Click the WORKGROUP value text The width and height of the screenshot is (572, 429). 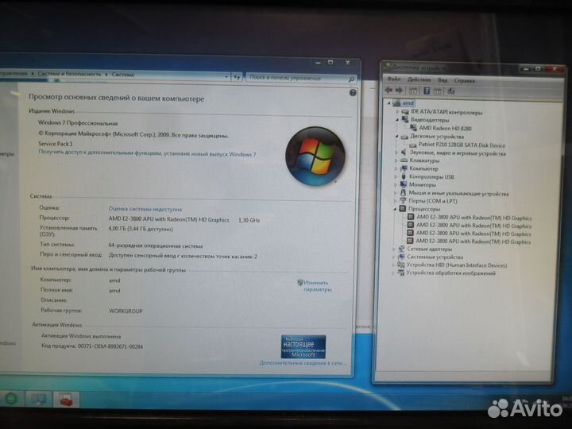(126, 311)
